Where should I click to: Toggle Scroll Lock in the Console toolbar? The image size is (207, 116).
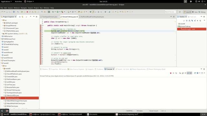[183, 73]
